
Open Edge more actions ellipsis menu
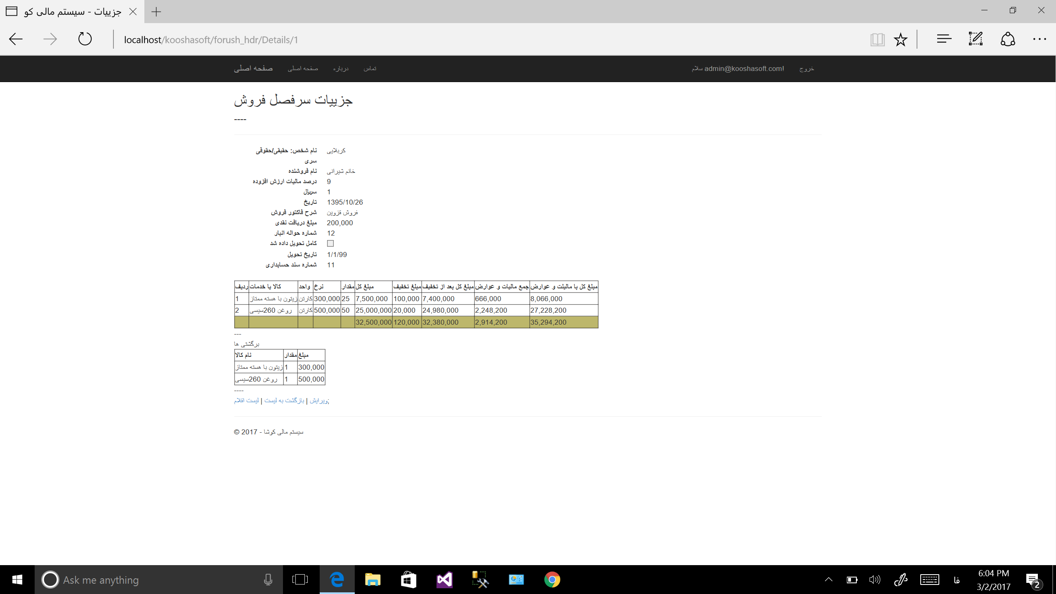(1039, 39)
